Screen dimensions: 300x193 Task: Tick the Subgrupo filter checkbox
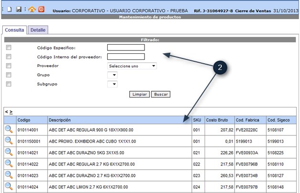tap(9, 84)
